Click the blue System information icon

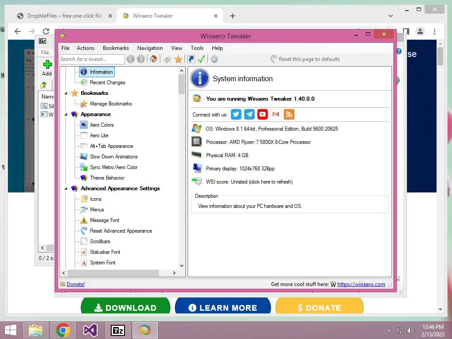pos(200,78)
